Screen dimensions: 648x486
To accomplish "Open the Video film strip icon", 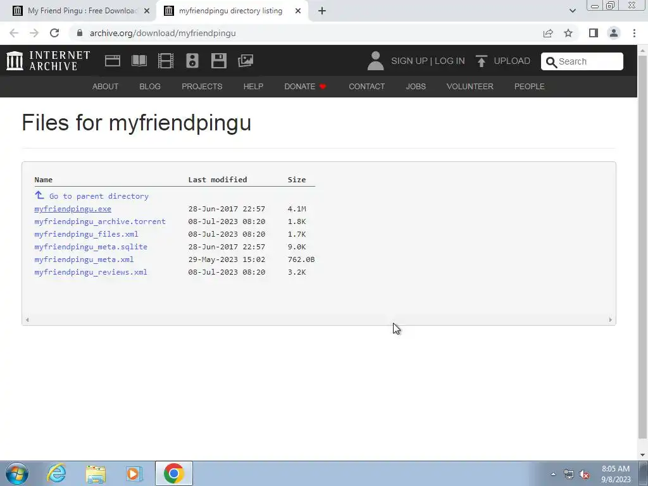I will point(165,61).
